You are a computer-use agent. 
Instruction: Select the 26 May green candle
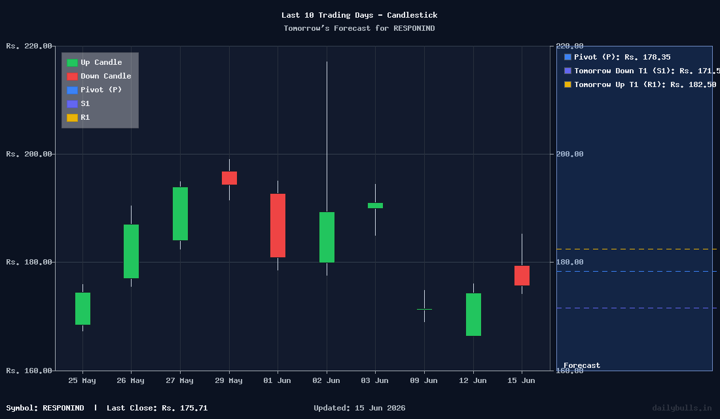pyautogui.click(x=132, y=251)
